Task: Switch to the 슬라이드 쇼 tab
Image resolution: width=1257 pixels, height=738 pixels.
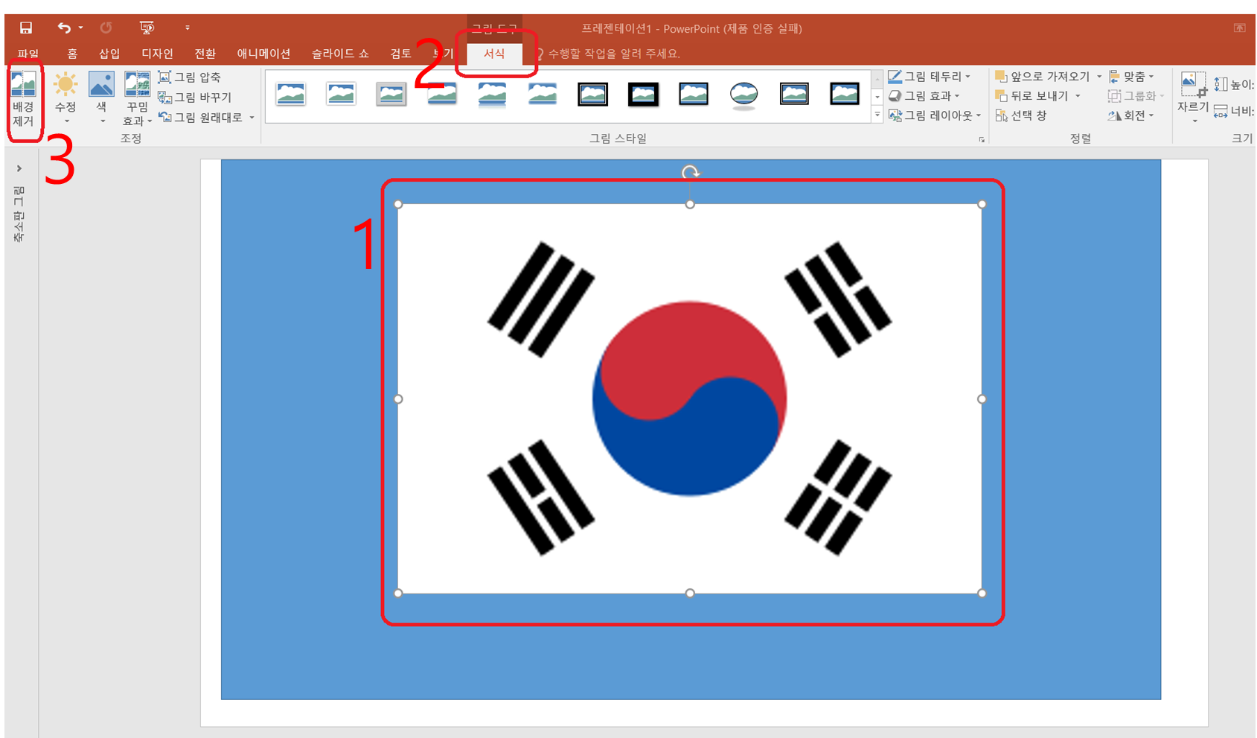Action: point(340,54)
